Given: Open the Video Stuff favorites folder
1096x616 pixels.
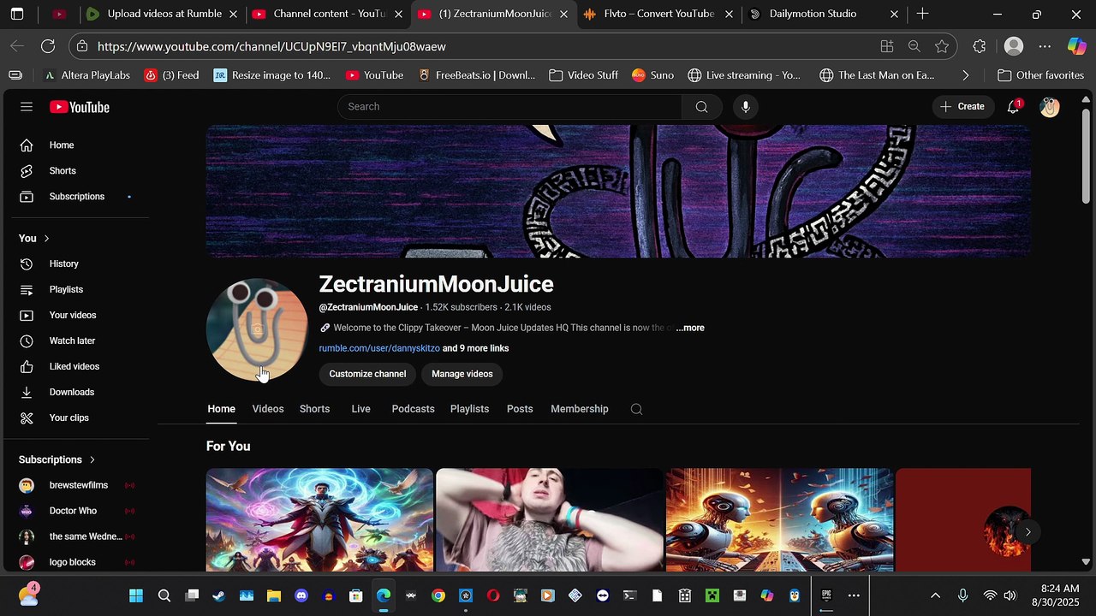Looking at the screenshot, I should [583, 75].
